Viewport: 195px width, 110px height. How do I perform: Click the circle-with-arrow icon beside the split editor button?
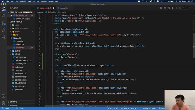(184, 8)
